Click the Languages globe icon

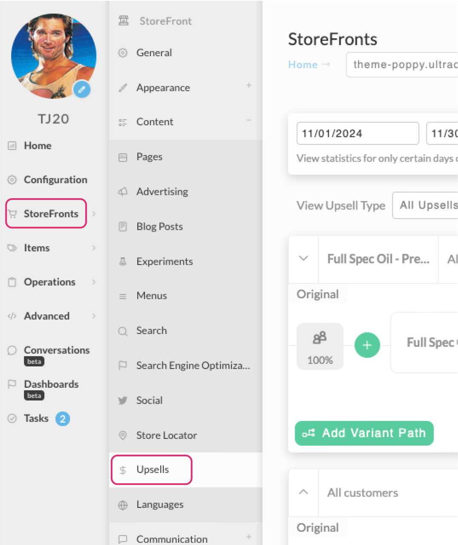[x=123, y=505]
